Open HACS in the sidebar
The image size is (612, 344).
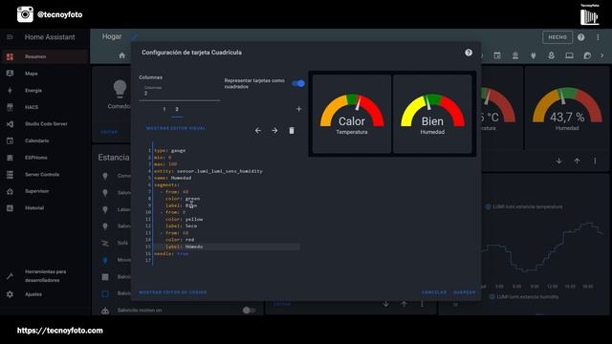tap(45, 107)
